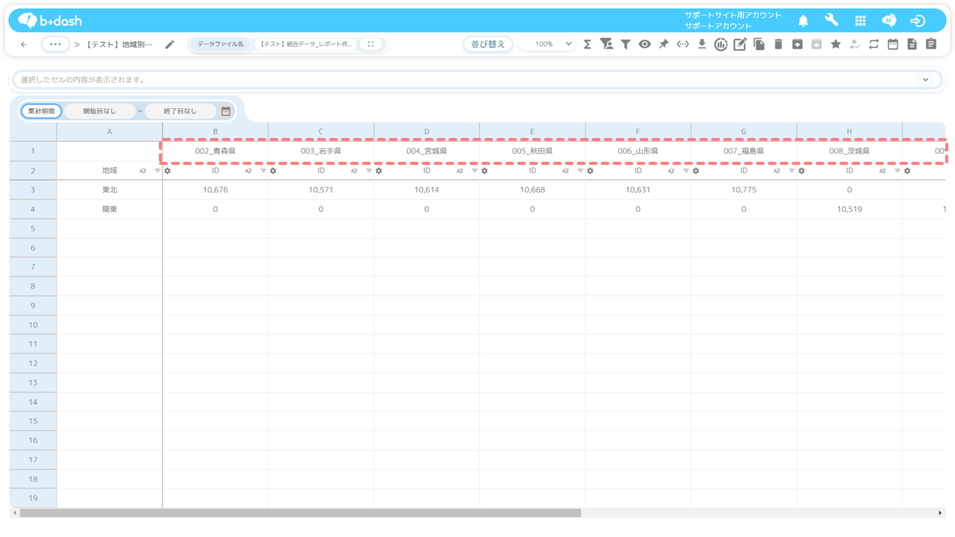Click the download icon
The image size is (955, 537).
click(701, 45)
